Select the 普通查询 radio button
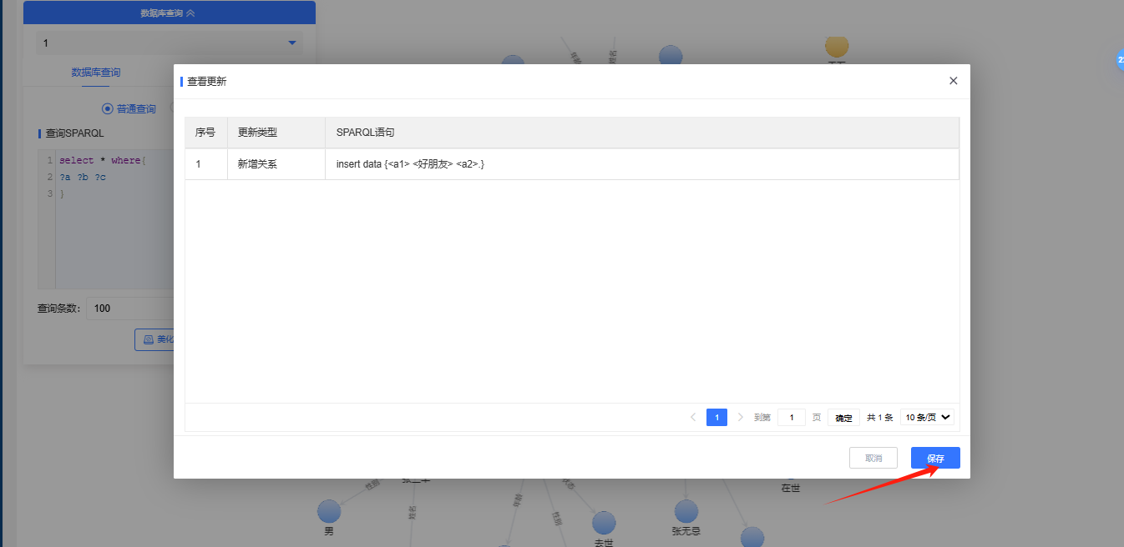 107,108
